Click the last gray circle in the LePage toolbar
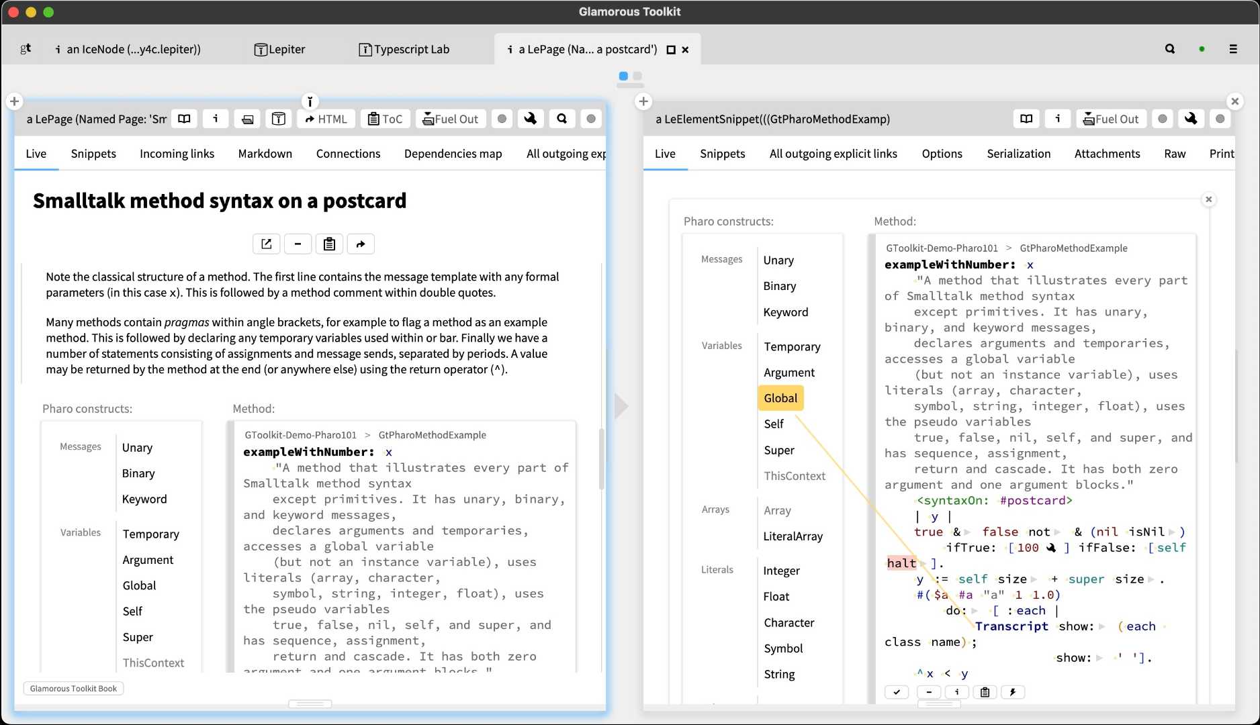This screenshot has height=725, width=1260. (x=591, y=119)
